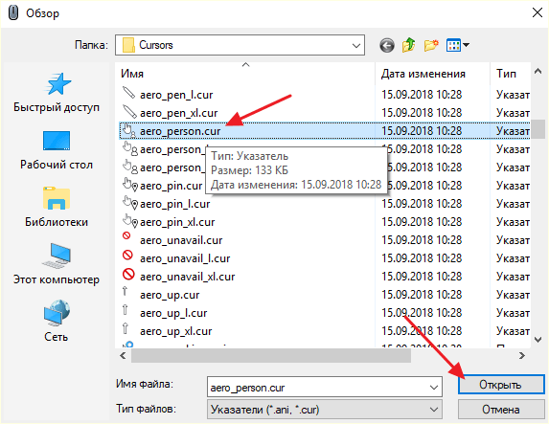Expand the Папка Cursors dropdown
The height and width of the screenshot is (424, 549).
pos(356,46)
